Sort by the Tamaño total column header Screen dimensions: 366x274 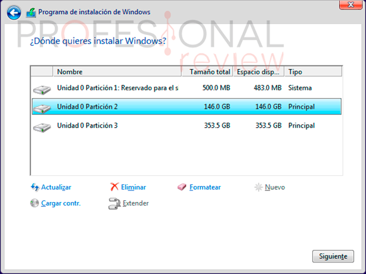click(207, 72)
